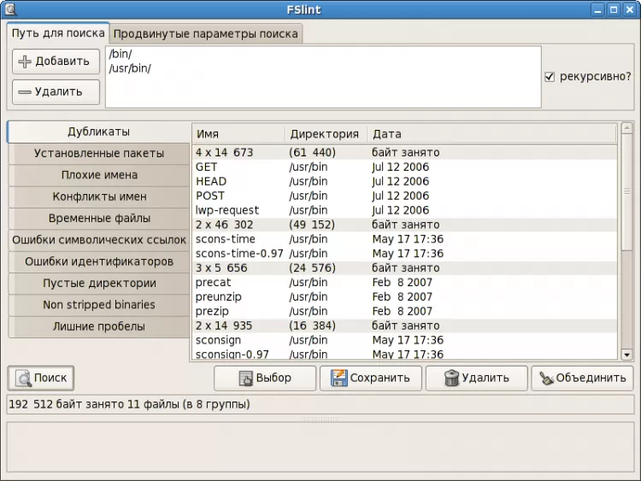The height and width of the screenshot is (481, 641).
Task: Open the Non stripped binaries tab
Action: 98,305
